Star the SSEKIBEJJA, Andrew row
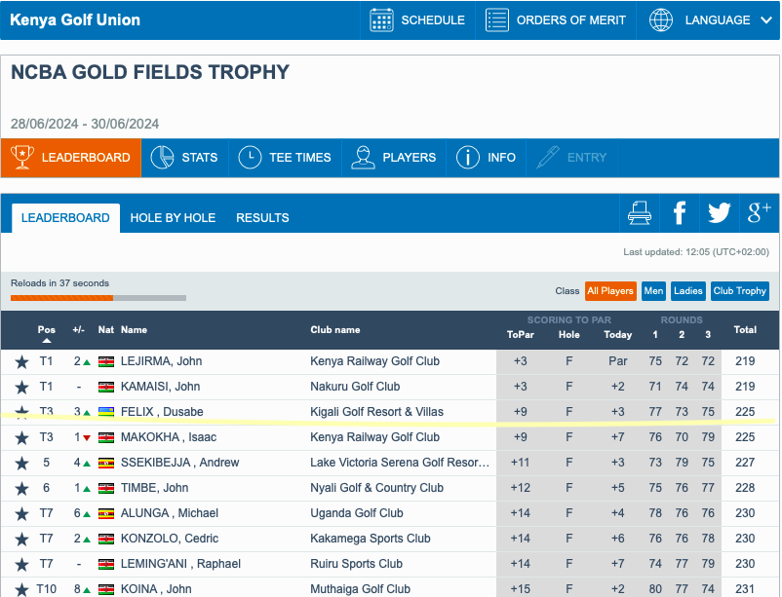The height and width of the screenshot is (597, 782). (x=21, y=464)
